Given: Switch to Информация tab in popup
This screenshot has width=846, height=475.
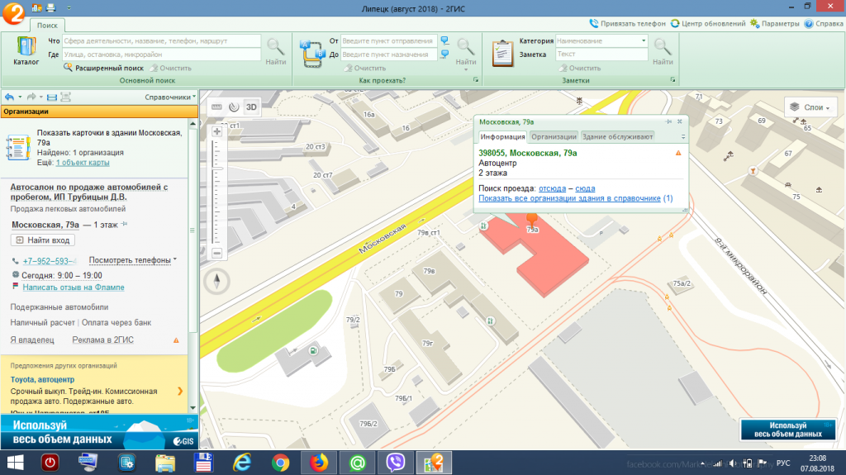Looking at the screenshot, I should click(x=502, y=137).
